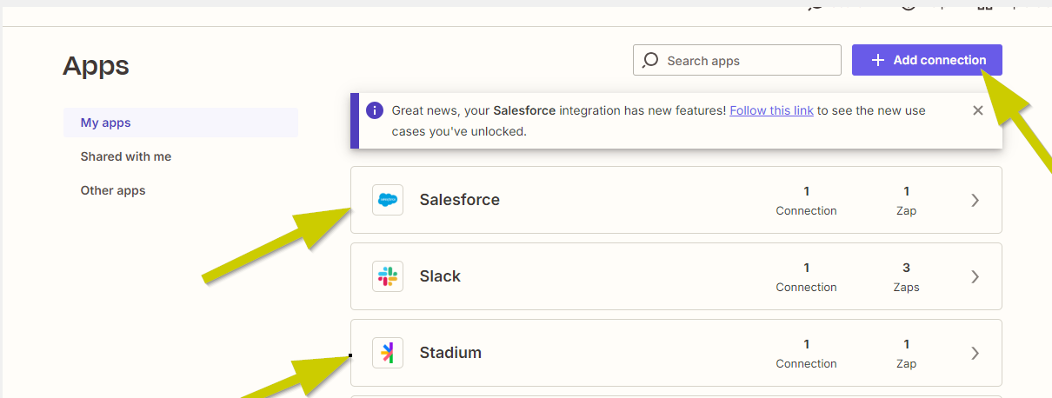Click the Stadium app logo icon
Viewport: 1052px width, 398px height.
pos(388,353)
